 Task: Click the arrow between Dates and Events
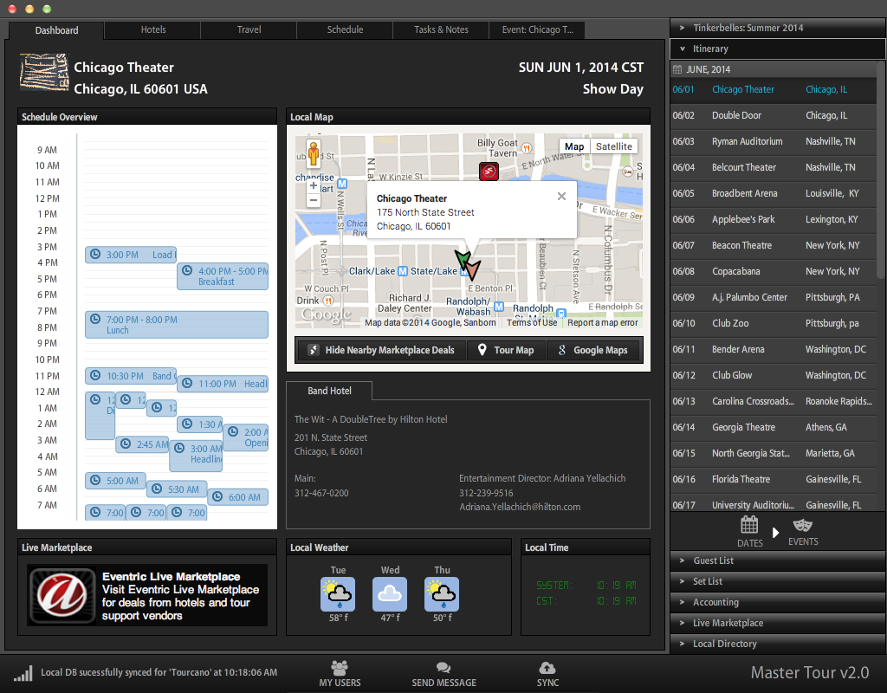coord(775,533)
